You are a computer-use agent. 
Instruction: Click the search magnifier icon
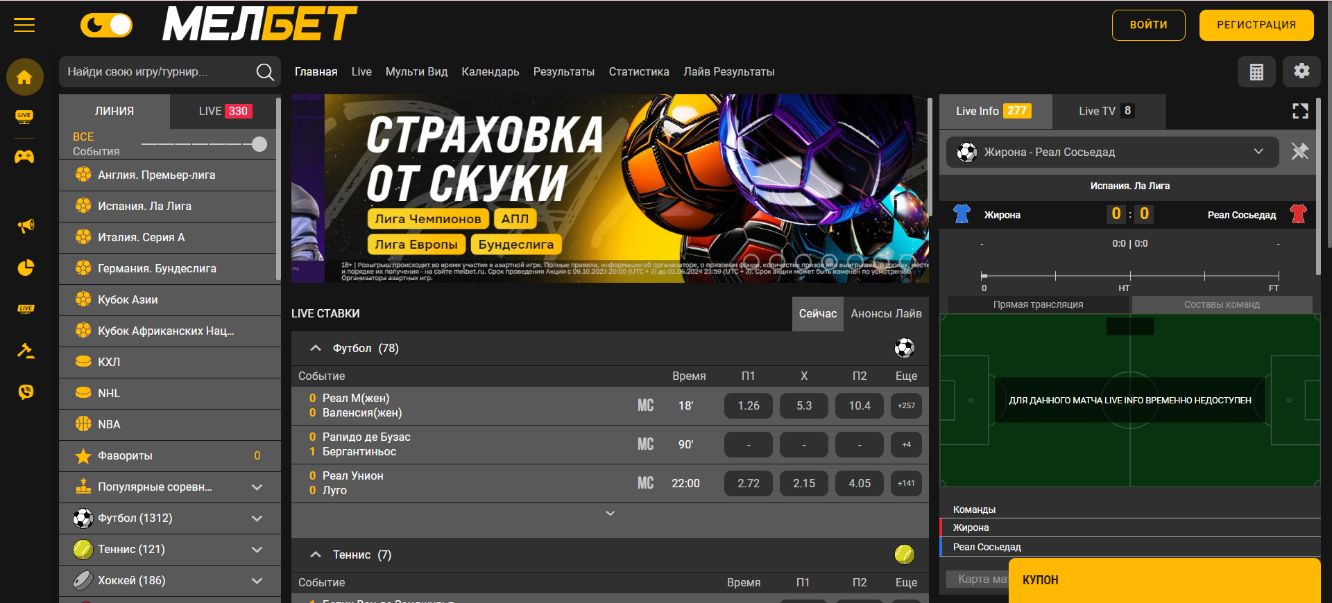(265, 72)
